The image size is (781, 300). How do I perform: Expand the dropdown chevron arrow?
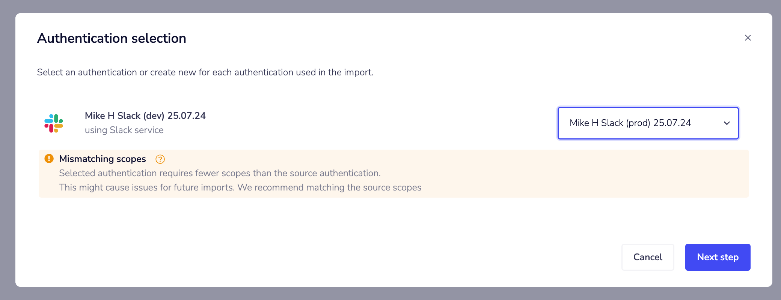(x=727, y=123)
